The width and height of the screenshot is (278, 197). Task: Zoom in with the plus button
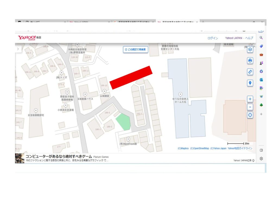coord(250,99)
